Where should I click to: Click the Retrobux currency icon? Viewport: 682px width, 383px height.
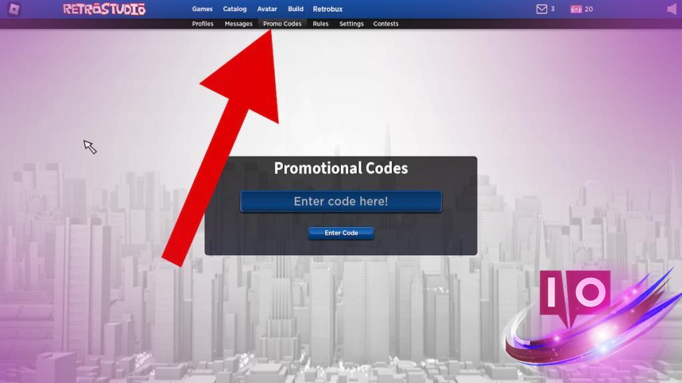click(x=576, y=9)
